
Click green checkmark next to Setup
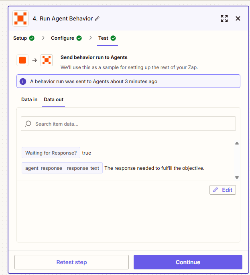click(32, 38)
